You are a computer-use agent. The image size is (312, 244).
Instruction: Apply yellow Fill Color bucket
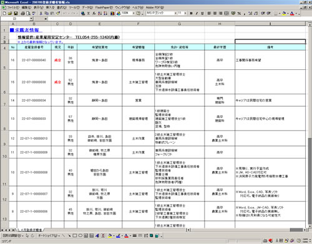coord(284,13)
